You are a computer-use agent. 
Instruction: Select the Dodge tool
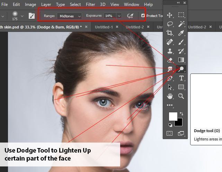click(181, 69)
